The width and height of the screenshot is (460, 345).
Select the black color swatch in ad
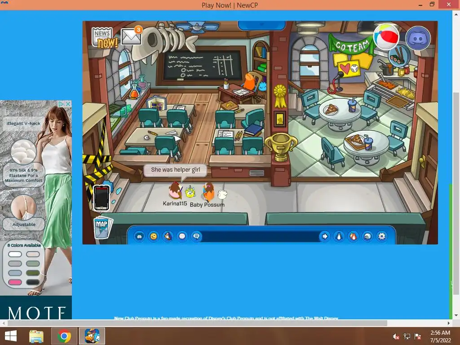pyautogui.click(x=33, y=282)
